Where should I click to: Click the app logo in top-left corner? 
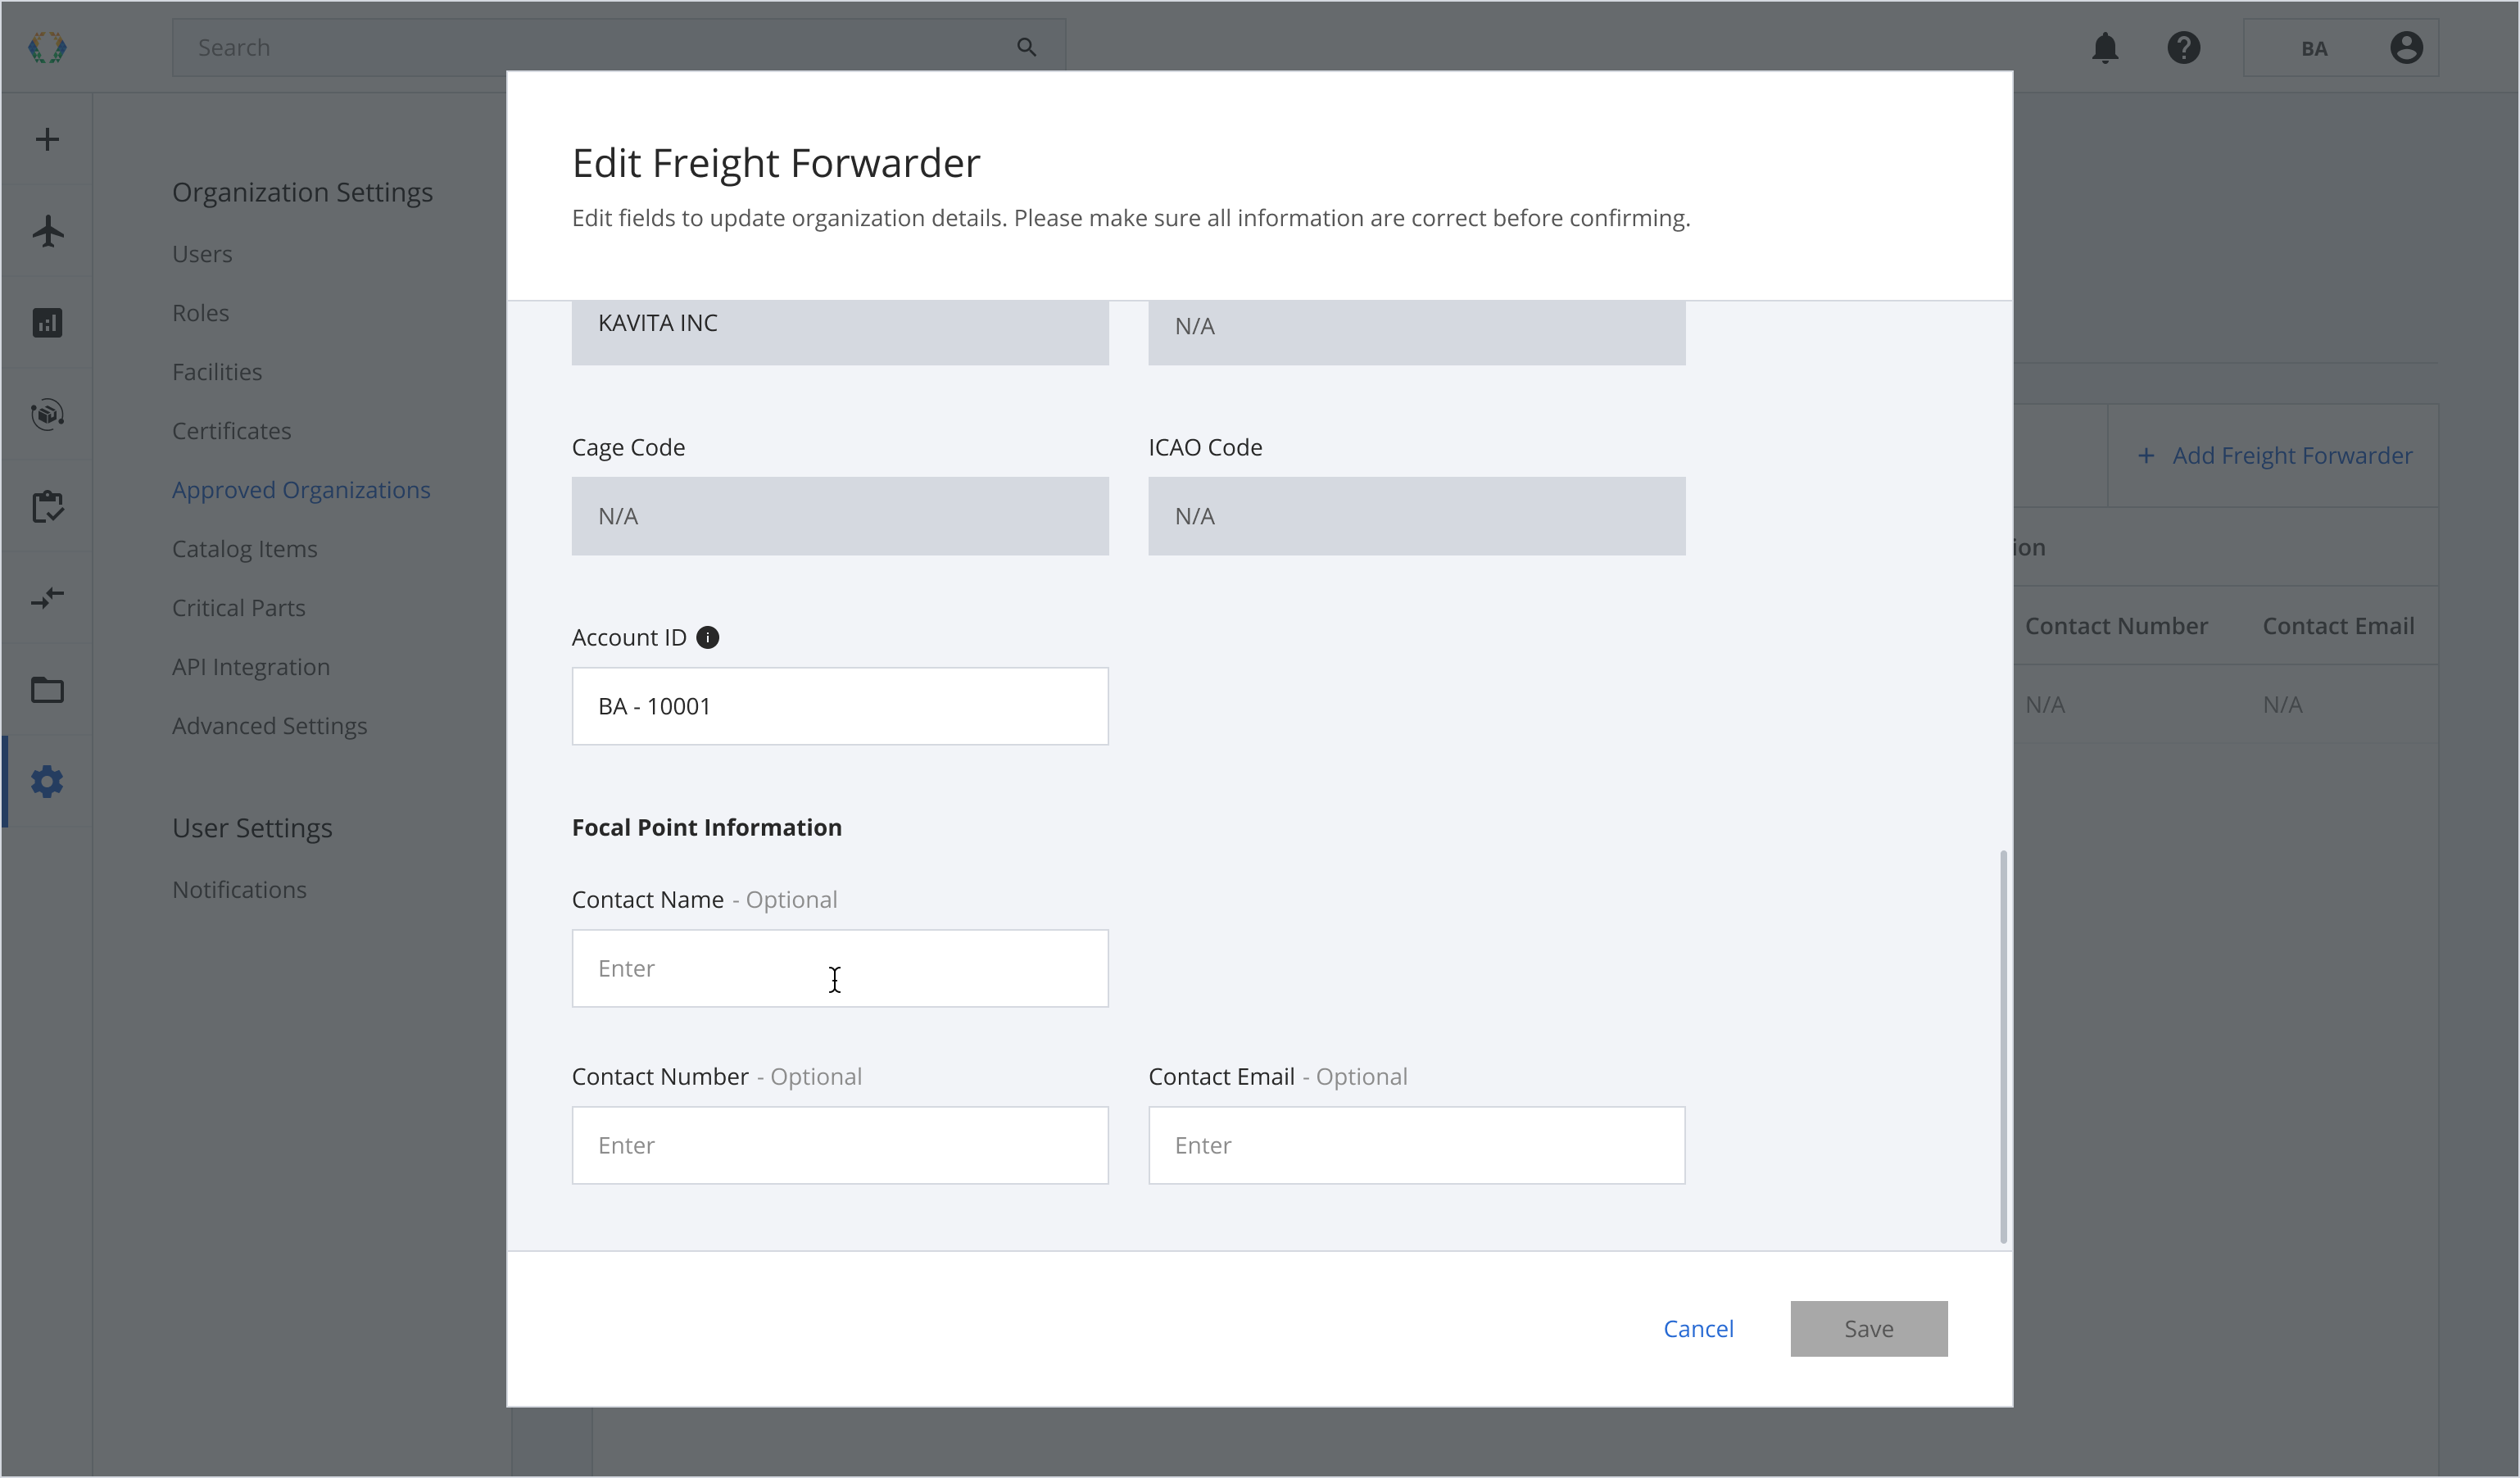(x=47, y=47)
